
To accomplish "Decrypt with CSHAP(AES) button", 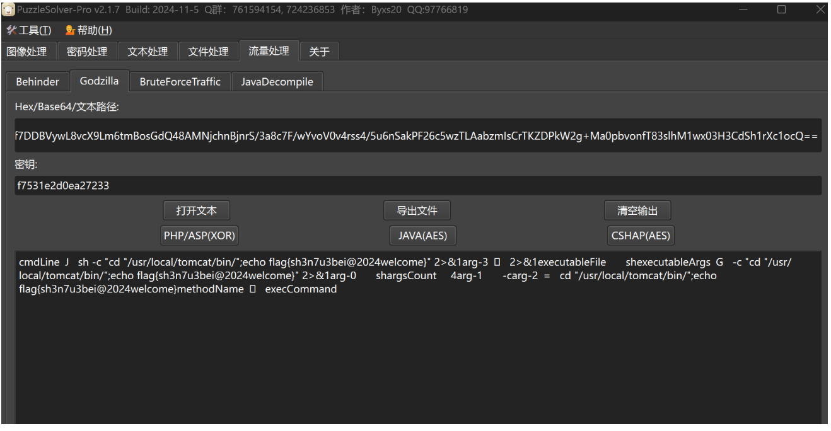I will tap(641, 236).
